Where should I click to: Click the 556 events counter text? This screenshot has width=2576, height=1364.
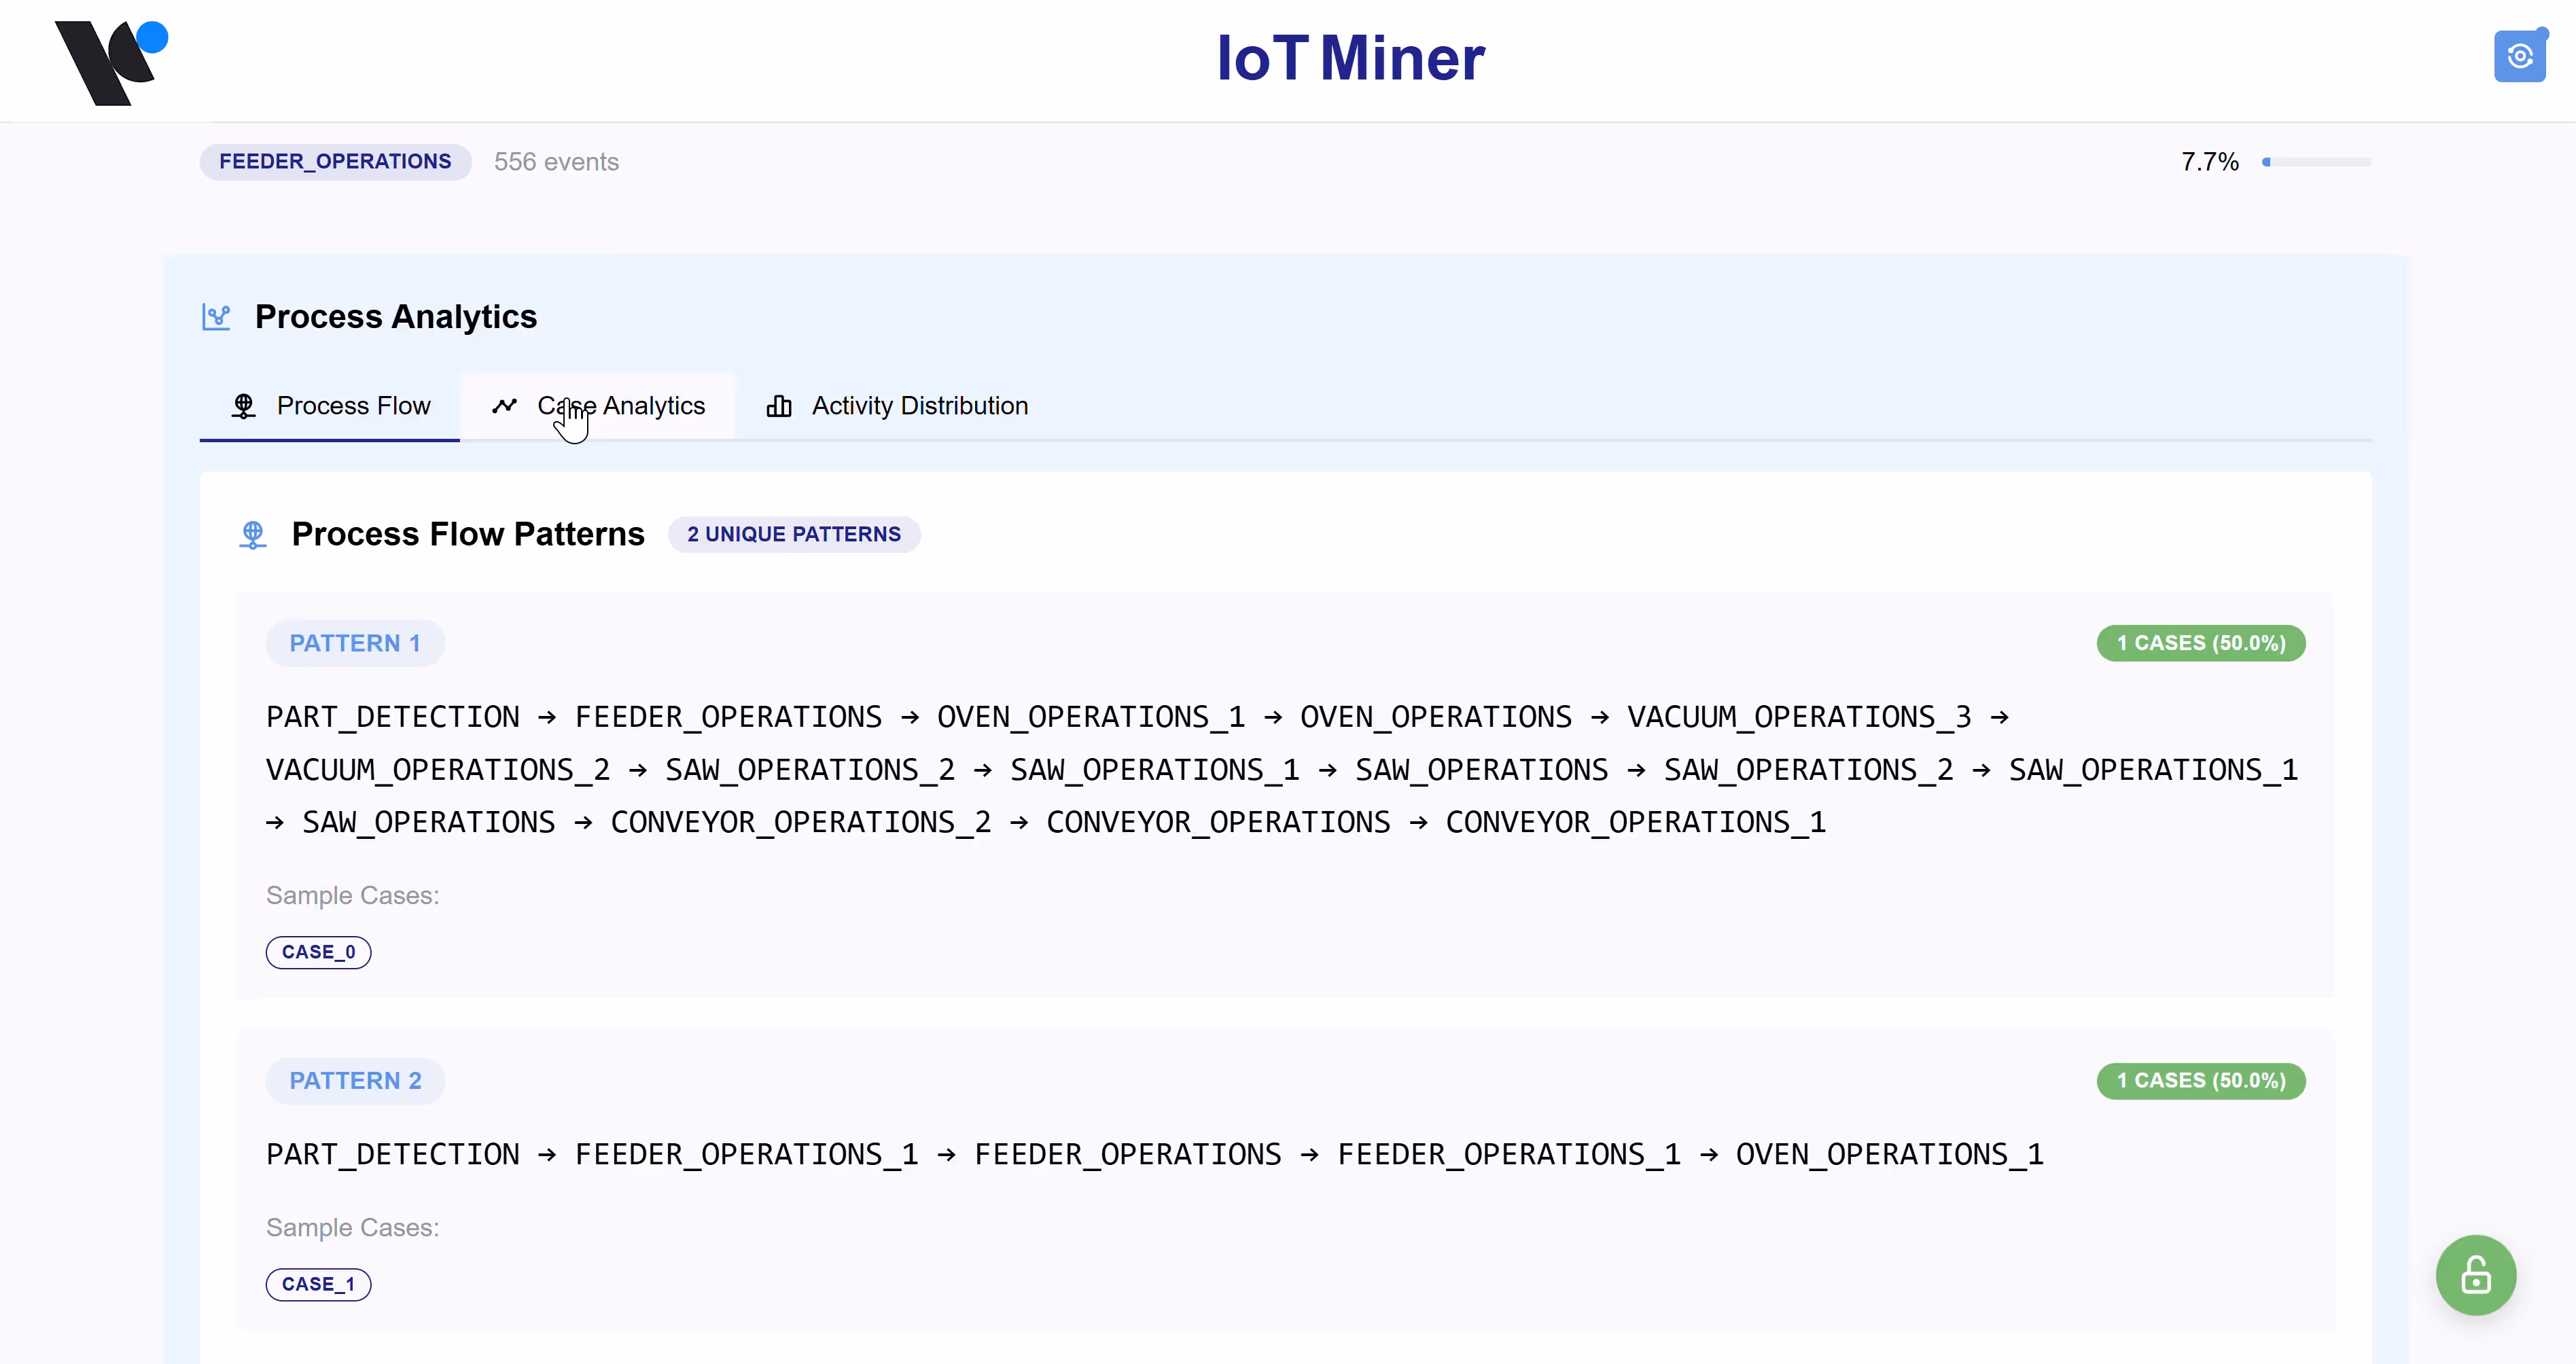point(556,161)
